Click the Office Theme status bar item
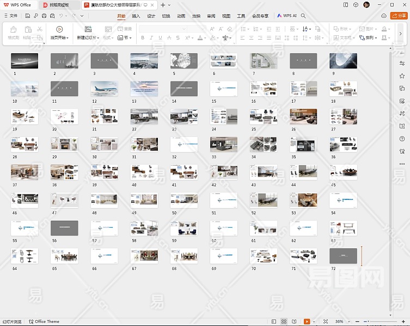 pyautogui.click(x=44, y=322)
